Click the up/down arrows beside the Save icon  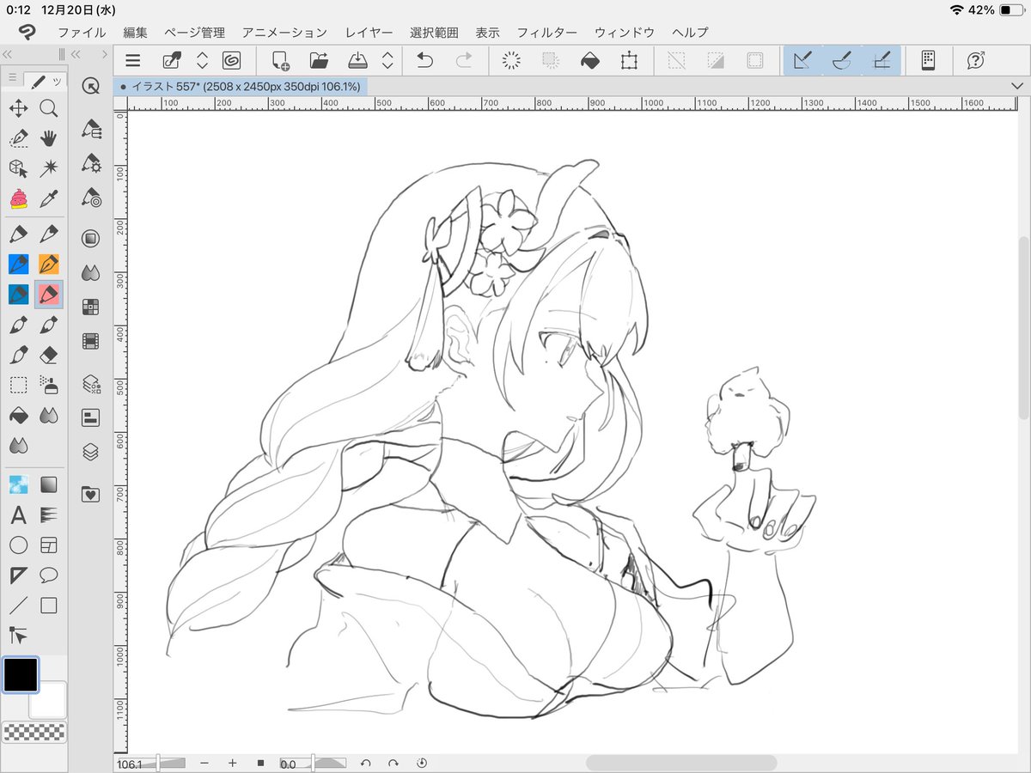click(x=387, y=60)
